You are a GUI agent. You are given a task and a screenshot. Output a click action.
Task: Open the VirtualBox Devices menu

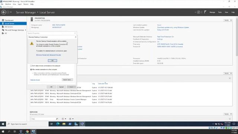(26, 4)
